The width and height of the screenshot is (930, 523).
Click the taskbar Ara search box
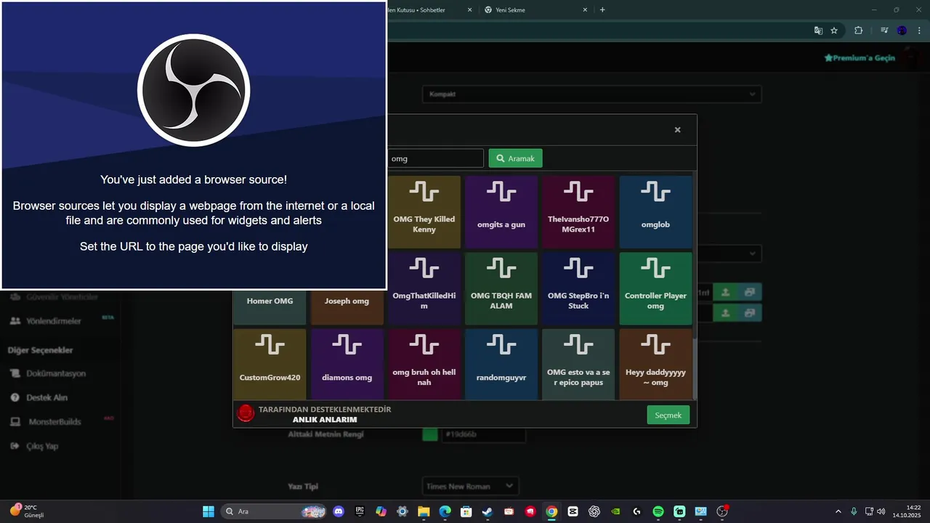point(272,511)
